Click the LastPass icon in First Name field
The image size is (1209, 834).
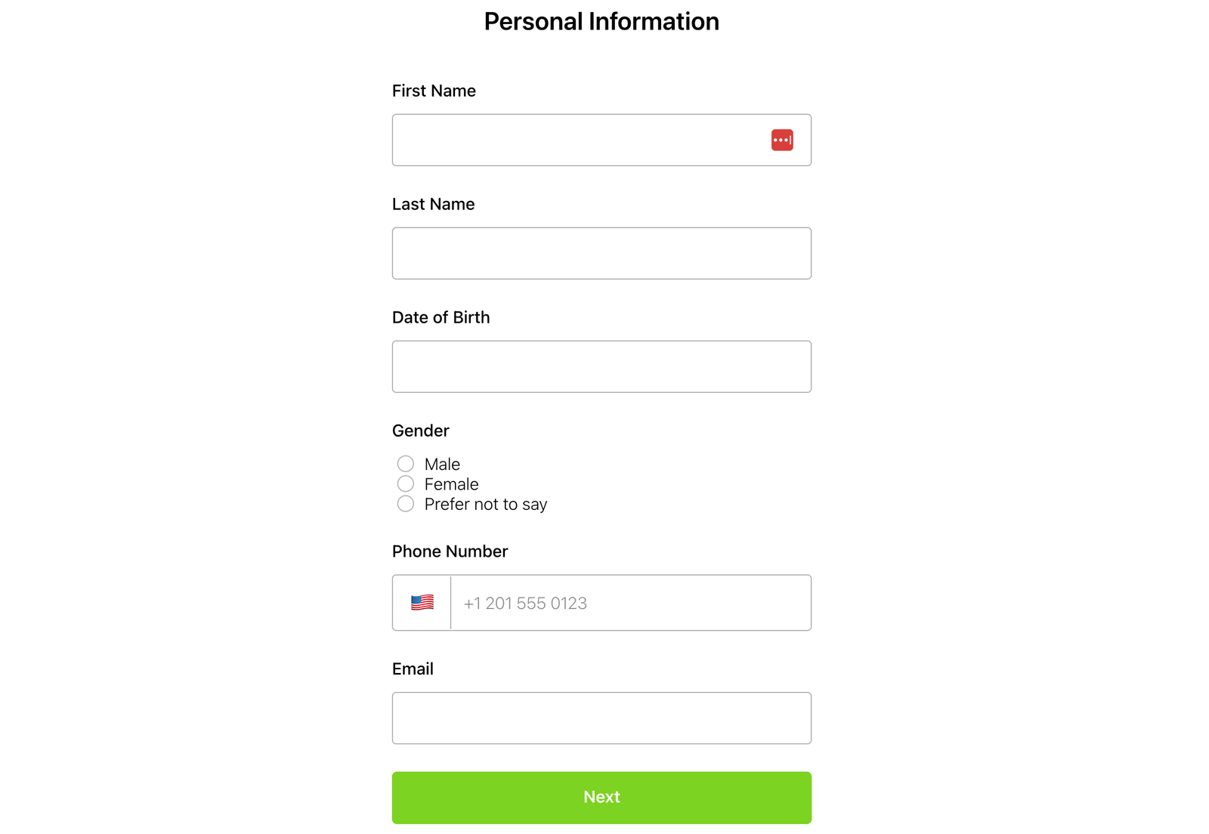pos(781,140)
